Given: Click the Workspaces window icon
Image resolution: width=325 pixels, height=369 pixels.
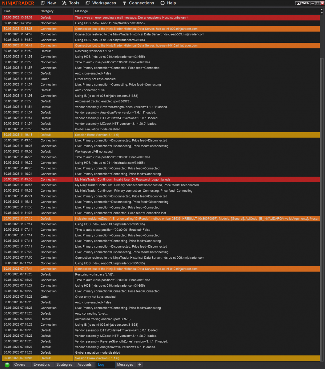Looking at the screenshot, I should [88, 3].
